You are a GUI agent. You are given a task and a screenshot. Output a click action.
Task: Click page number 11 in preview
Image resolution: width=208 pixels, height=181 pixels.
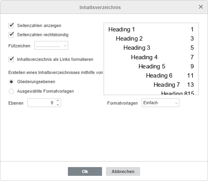tap(191, 76)
